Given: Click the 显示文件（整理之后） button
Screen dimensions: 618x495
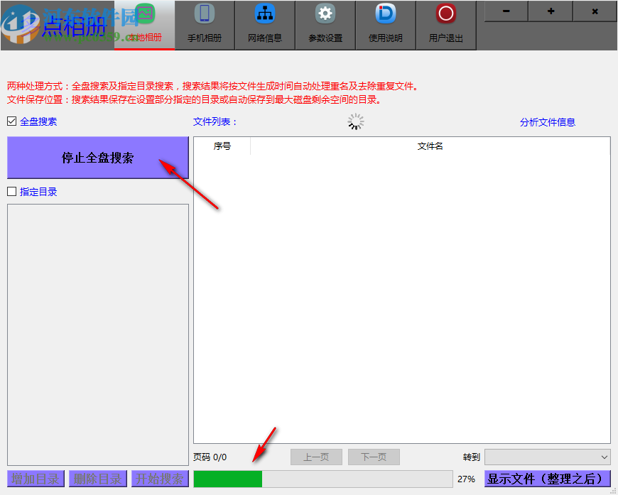Looking at the screenshot, I should 548,479.
